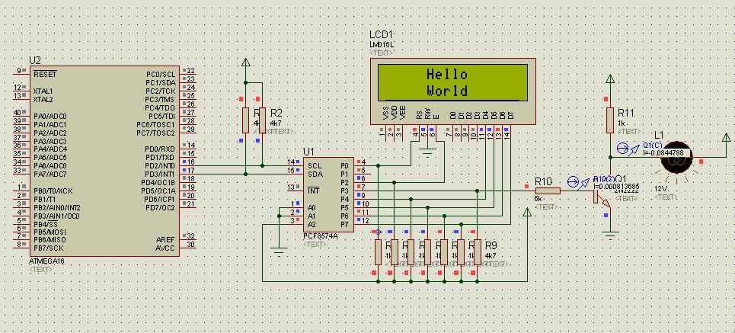Click the AVCC pin label
The width and height of the screenshot is (735, 333).
pos(165,248)
